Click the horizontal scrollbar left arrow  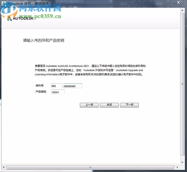(x=4, y=167)
